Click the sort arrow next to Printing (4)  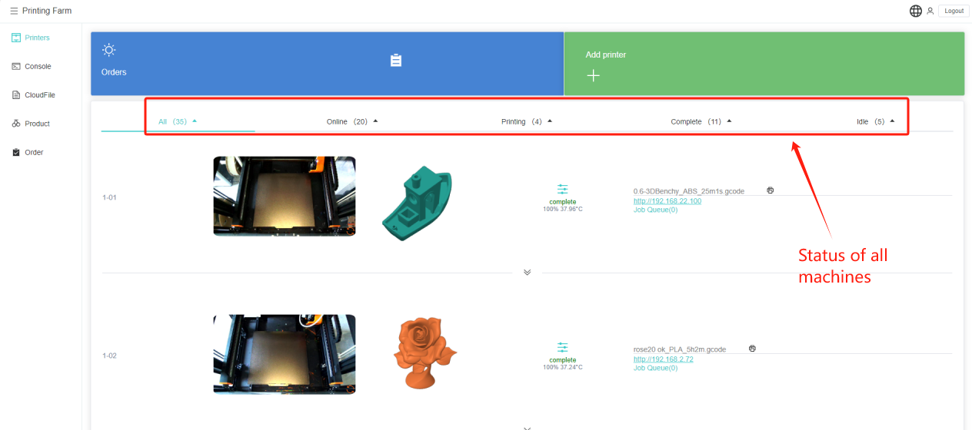(550, 121)
